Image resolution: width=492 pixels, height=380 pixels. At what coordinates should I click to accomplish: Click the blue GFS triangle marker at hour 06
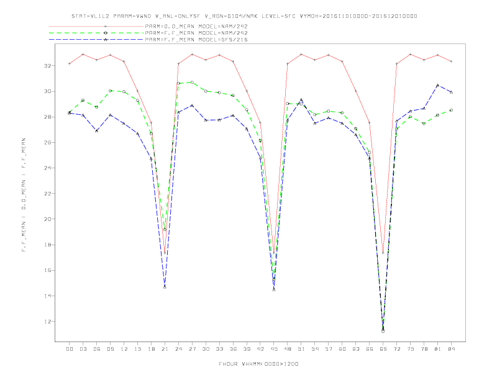(x=97, y=130)
